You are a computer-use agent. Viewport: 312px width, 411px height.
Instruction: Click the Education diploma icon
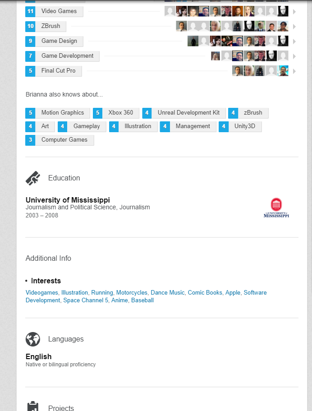[x=33, y=178]
